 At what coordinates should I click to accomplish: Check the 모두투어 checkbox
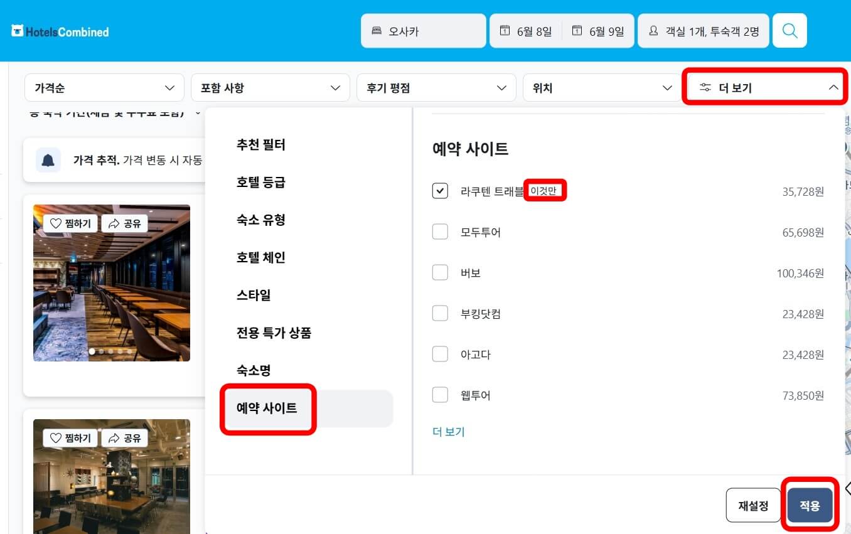click(441, 232)
